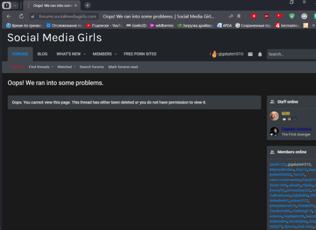Open the 4PDA bookmark

[224, 25]
